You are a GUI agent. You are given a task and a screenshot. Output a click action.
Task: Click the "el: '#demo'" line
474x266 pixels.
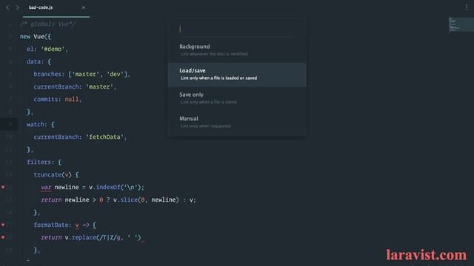(x=47, y=50)
